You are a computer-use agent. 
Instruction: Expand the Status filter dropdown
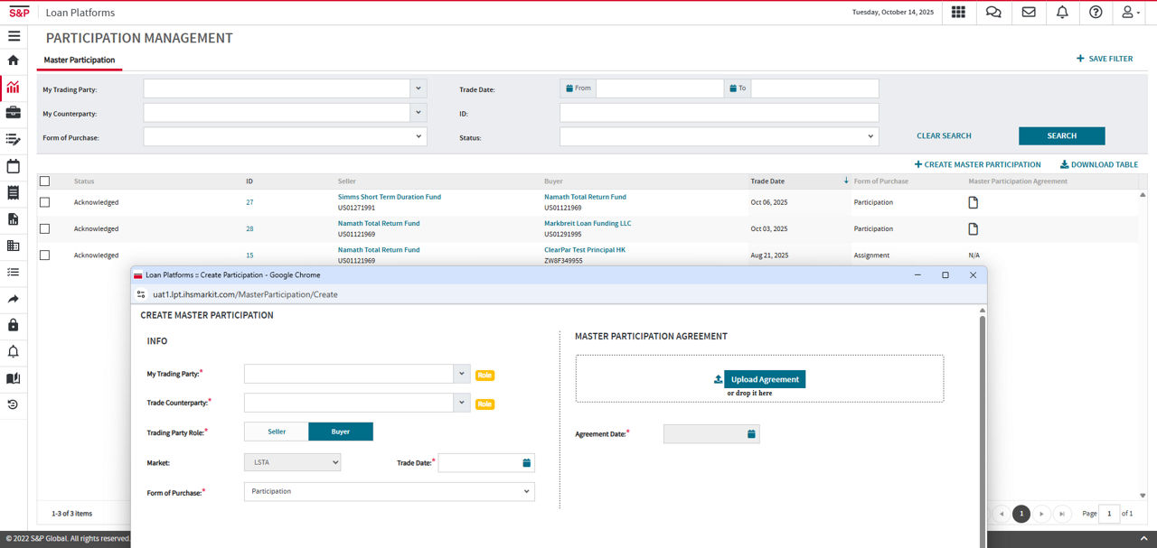719,136
